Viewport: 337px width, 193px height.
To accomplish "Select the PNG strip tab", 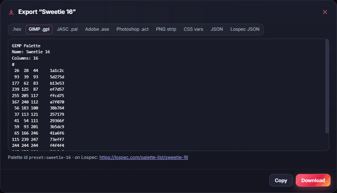I will tap(166, 29).
